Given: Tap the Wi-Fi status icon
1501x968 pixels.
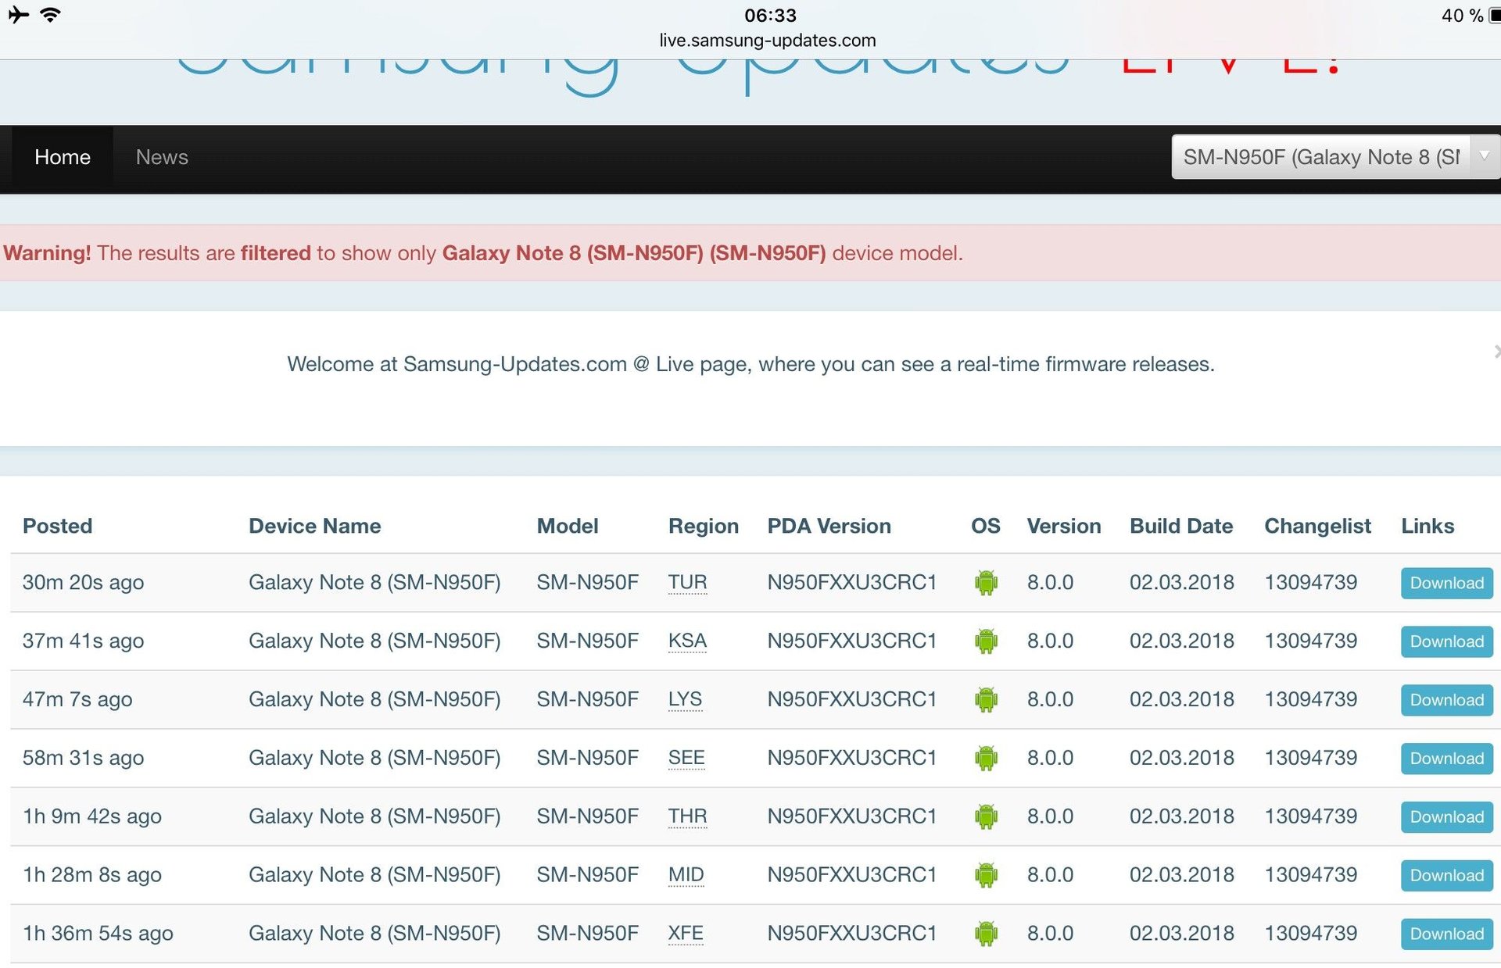Looking at the screenshot, I should 50,15.
